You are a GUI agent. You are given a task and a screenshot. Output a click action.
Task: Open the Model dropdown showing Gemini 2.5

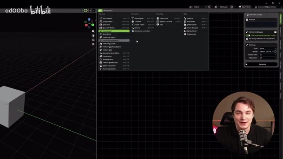pos(266,52)
